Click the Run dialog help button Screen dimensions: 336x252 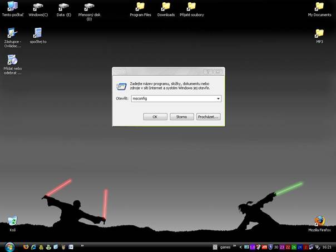tap(208, 72)
